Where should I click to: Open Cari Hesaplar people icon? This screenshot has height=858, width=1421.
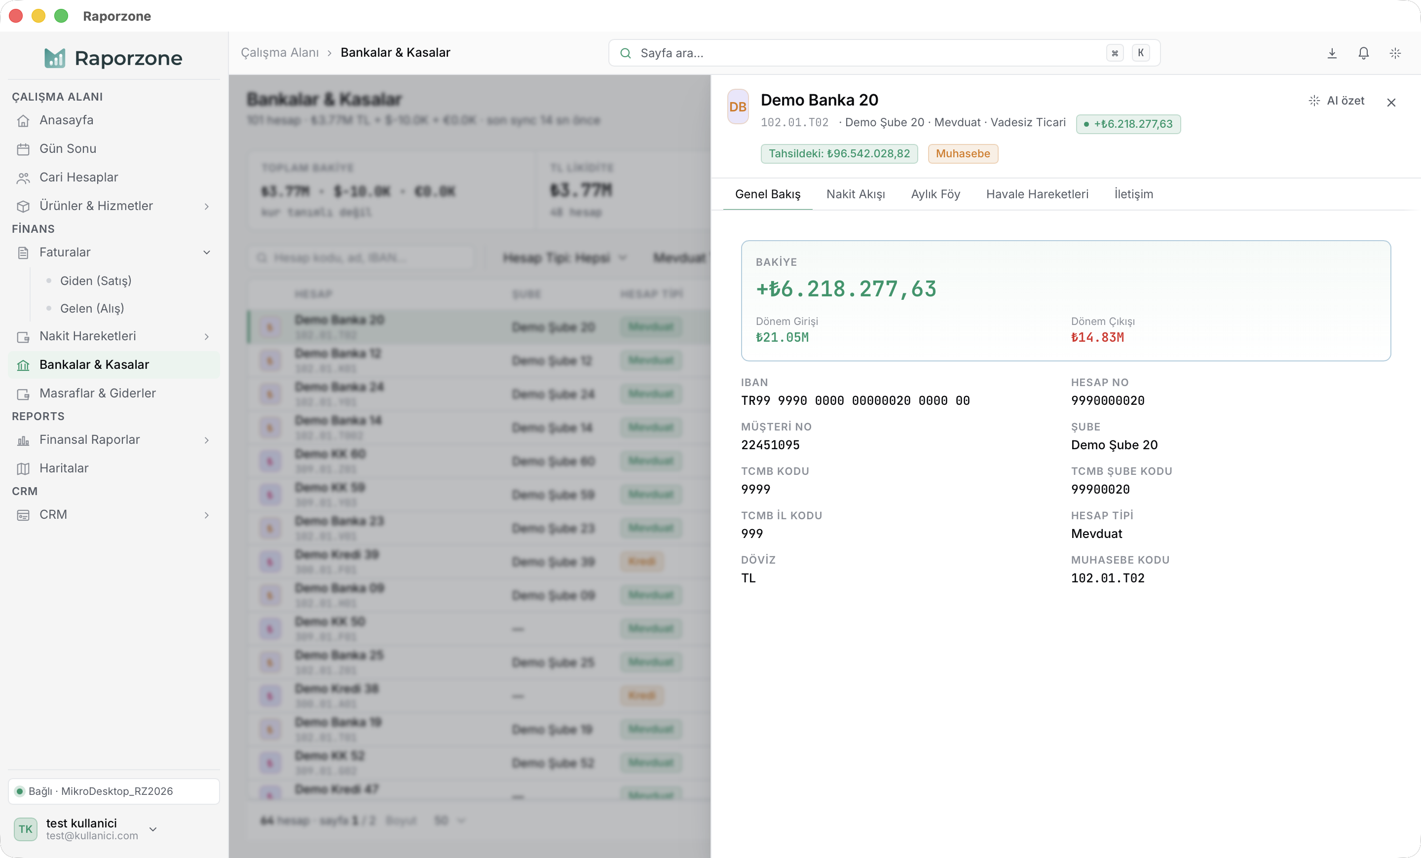coord(23,178)
